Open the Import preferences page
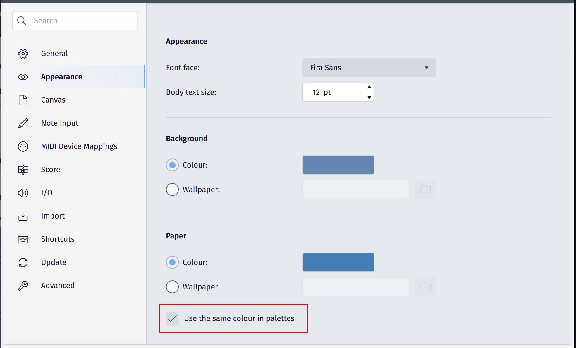 pos(53,216)
